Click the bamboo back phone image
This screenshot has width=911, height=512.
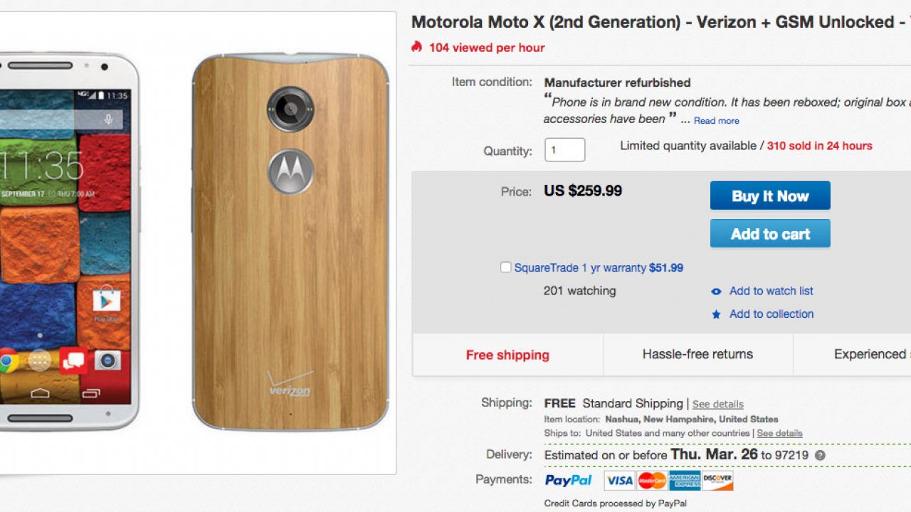click(290, 242)
